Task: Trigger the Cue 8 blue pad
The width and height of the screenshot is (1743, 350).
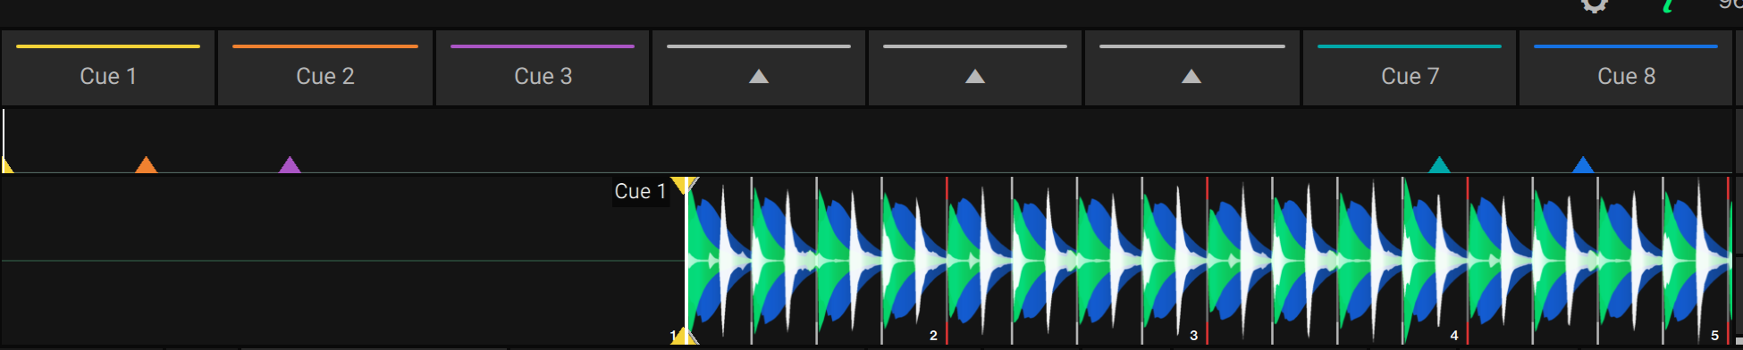Action: pos(1626,69)
